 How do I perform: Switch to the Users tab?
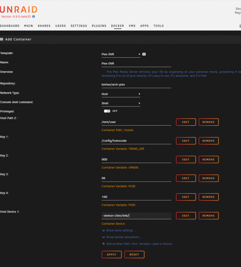60,26
